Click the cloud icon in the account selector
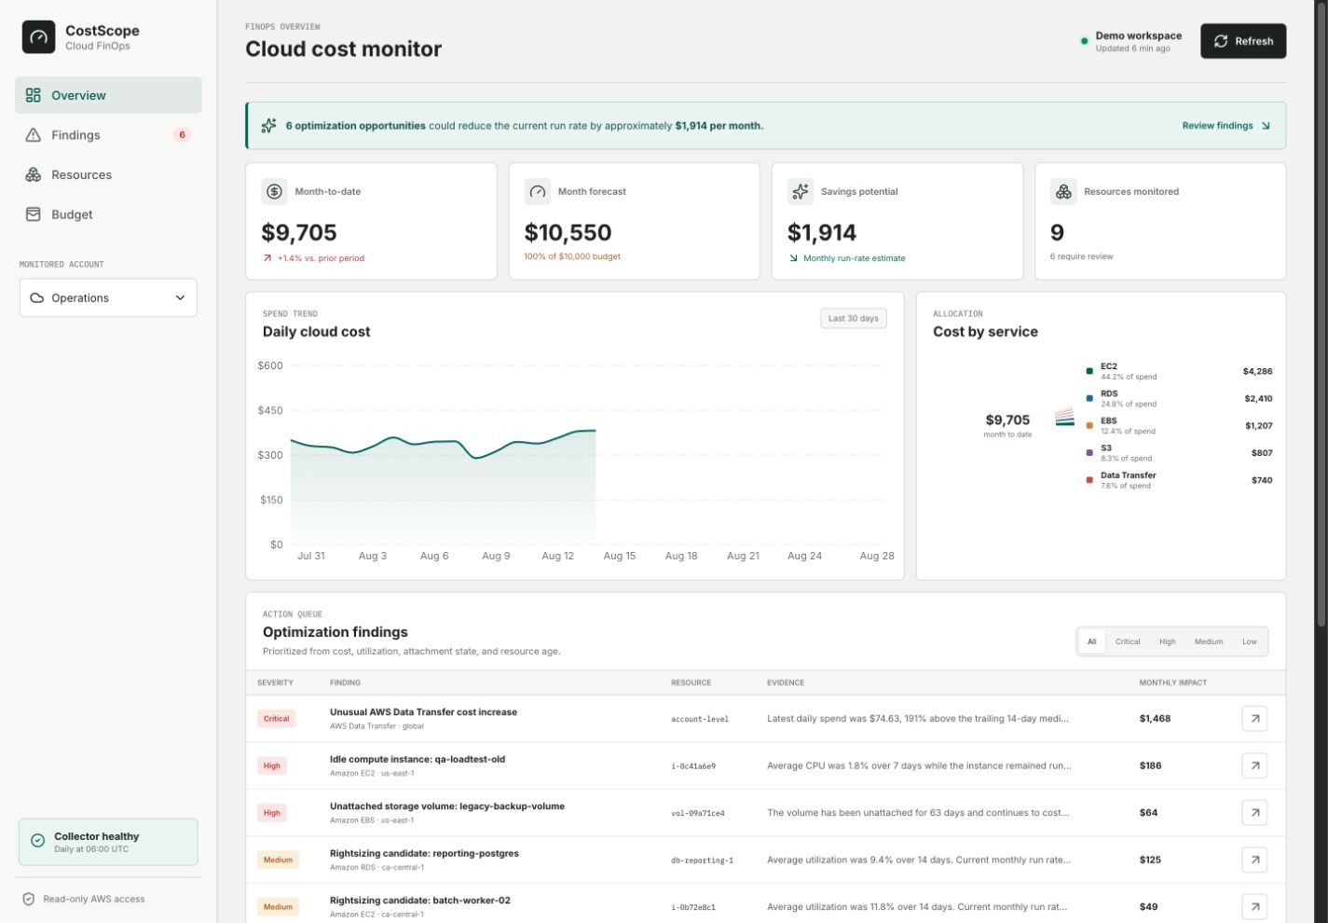The image size is (1328, 923). click(37, 298)
